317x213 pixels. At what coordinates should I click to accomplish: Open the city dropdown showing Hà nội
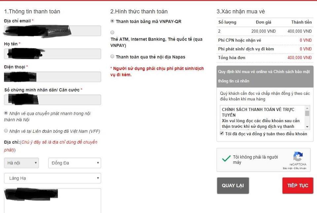click(21, 163)
